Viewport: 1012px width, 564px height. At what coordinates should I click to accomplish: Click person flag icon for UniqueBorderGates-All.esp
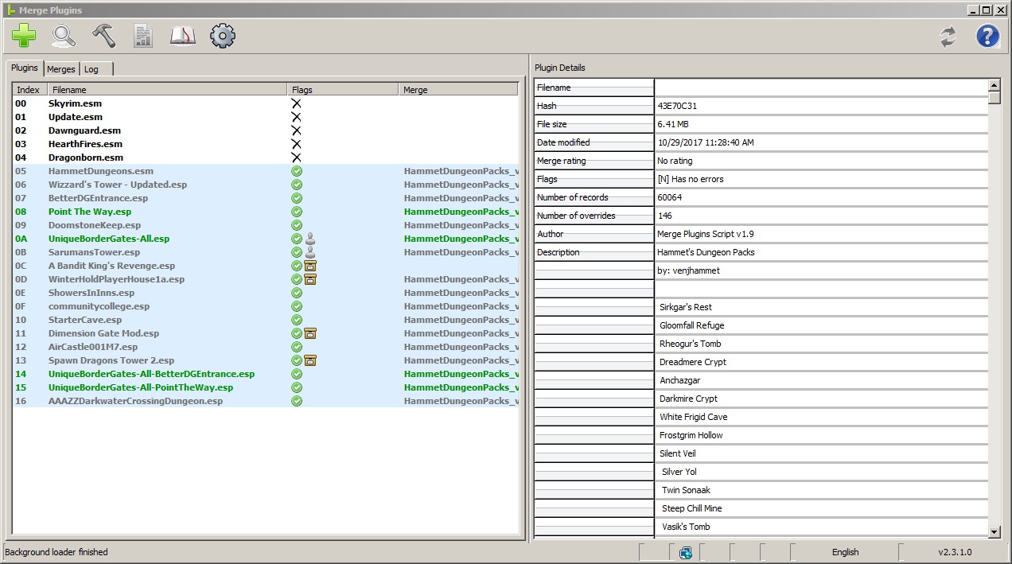click(x=310, y=239)
